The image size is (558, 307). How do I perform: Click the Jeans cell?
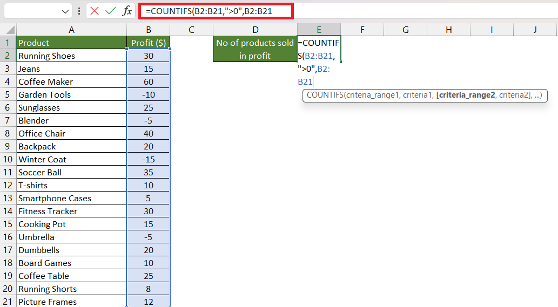click(x=71, y=69)
